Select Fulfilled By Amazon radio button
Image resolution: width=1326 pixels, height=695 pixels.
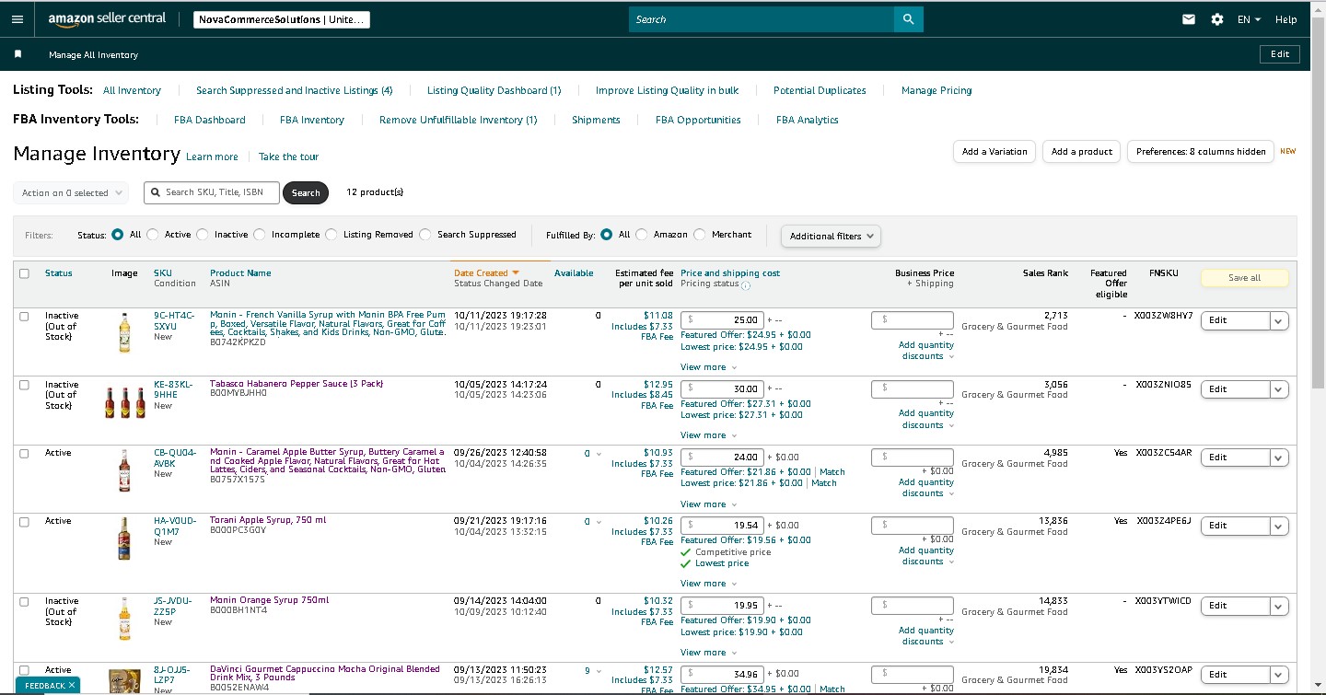coord(642,235)
